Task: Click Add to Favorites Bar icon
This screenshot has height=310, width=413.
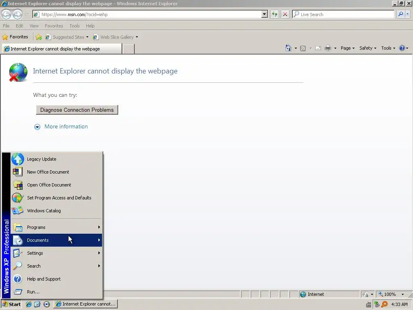Action: tap(39, 37)
